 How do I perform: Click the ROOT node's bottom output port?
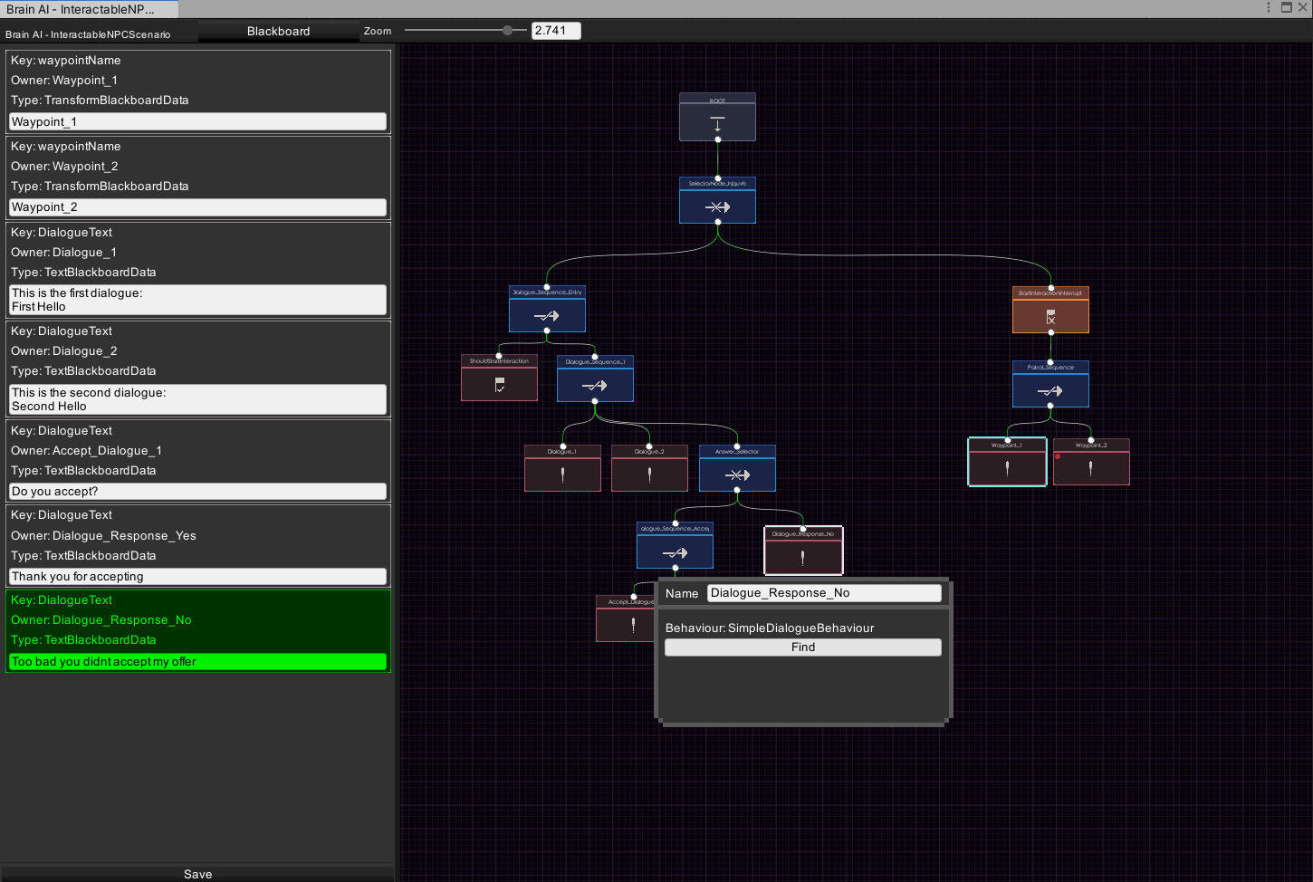pyautogui.click(x=717, y=139)
